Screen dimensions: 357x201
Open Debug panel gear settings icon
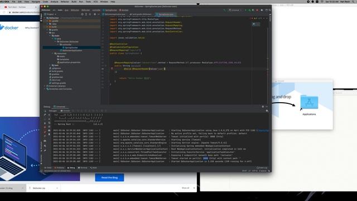263,107
